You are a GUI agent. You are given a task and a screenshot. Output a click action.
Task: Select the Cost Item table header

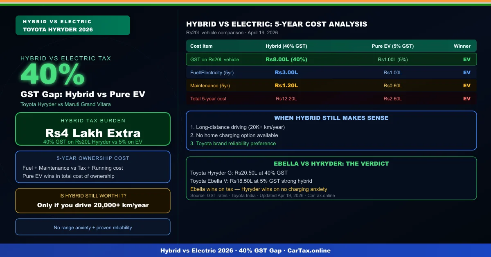click(x=200, y=46)
